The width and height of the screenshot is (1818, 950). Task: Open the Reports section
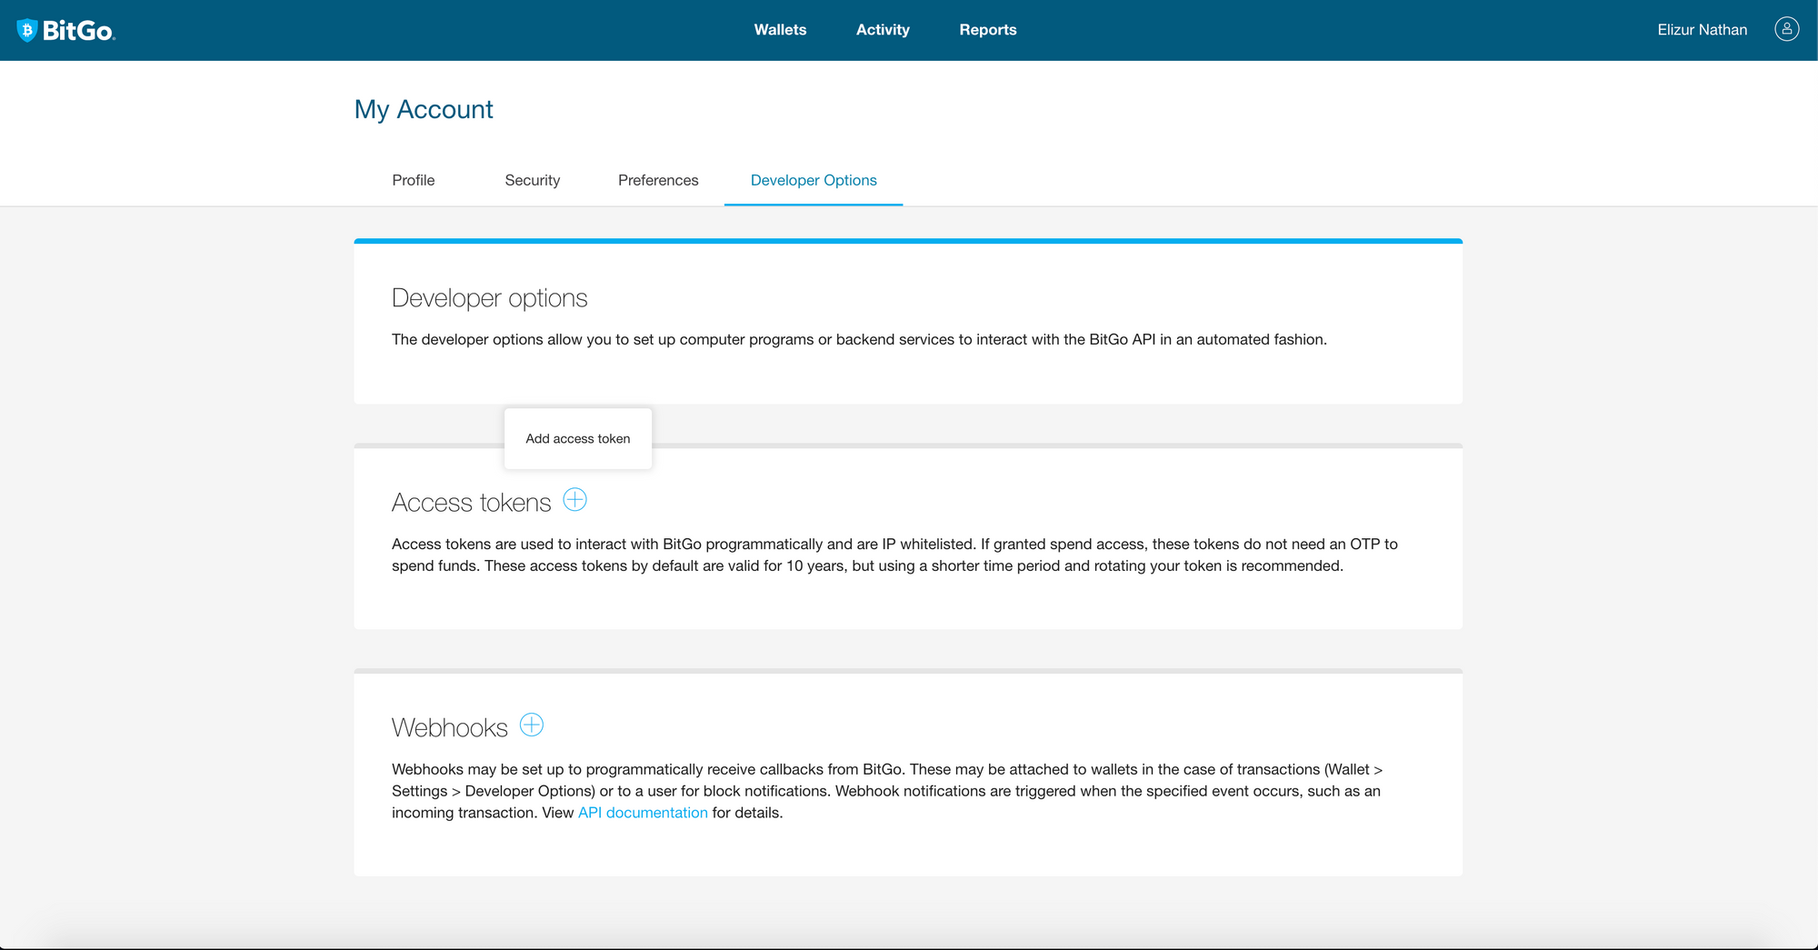(x=988, y=30)
